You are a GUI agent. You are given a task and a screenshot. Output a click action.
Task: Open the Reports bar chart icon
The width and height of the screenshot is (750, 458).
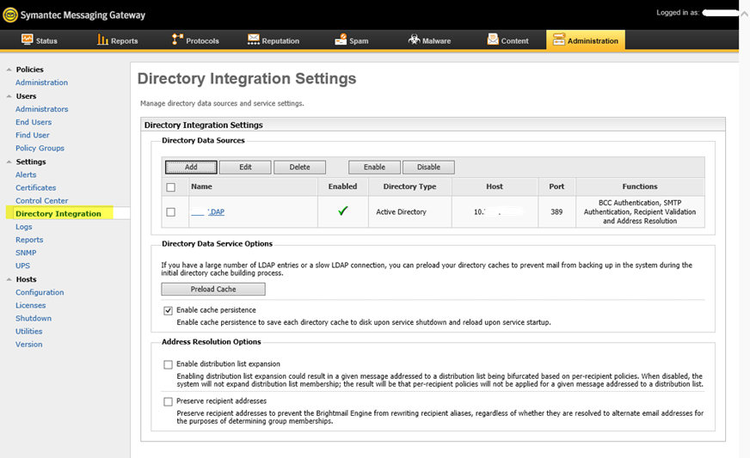(102, 40)
